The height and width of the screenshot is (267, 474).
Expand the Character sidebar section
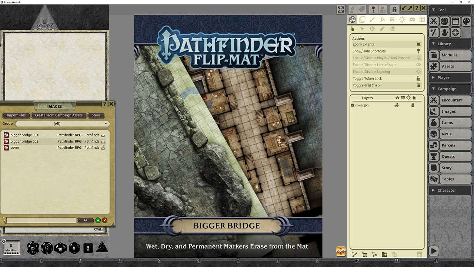(433, 190)
